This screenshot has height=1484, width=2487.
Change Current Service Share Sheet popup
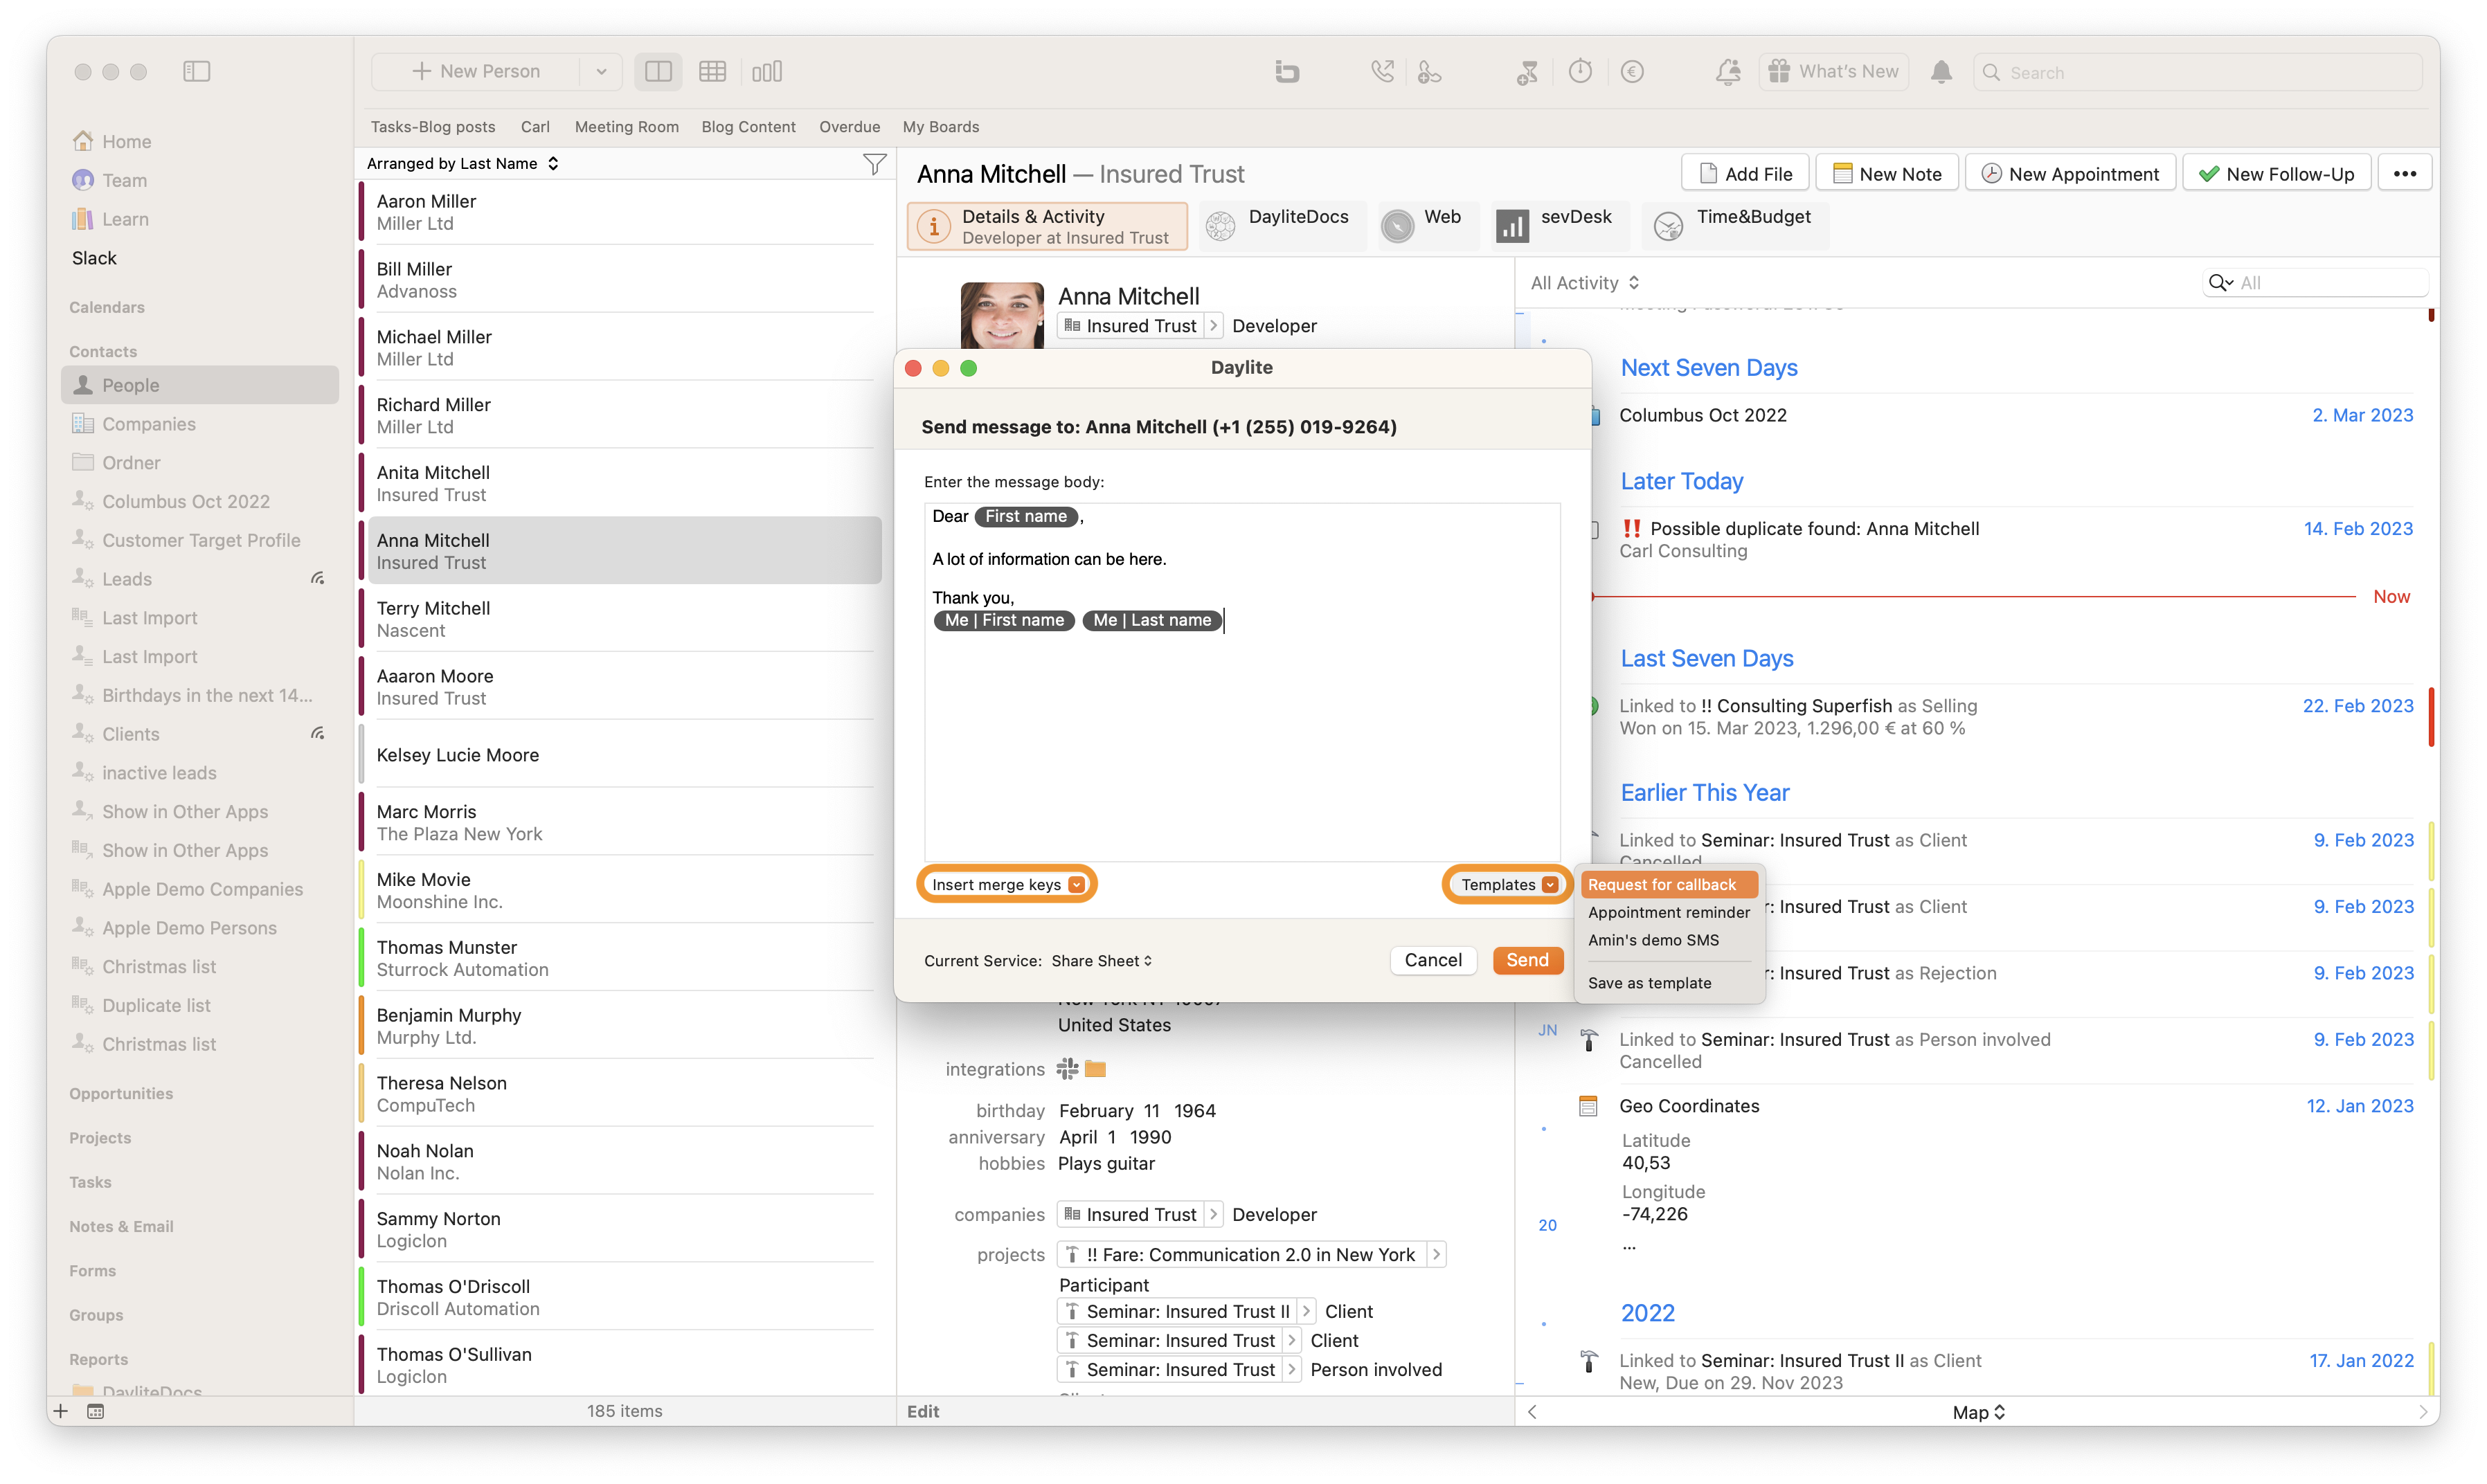tap(1102, 960)
